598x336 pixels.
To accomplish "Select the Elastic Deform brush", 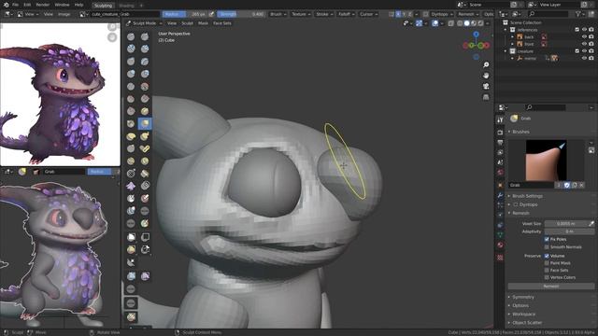I will tap(131, 136).
